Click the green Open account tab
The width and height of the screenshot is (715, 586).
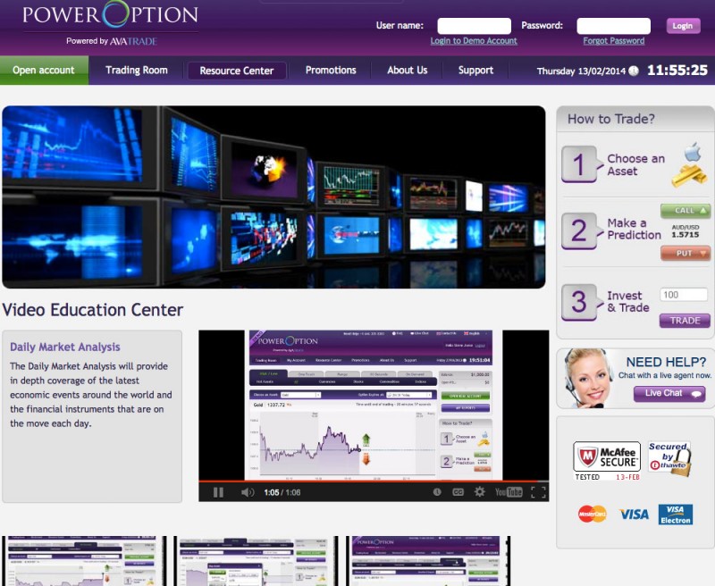coord(44,71)
